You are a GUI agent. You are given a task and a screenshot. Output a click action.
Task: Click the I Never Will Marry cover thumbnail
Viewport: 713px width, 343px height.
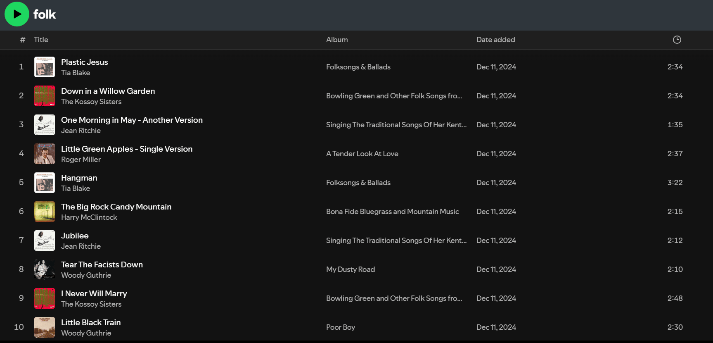[45, 298]
